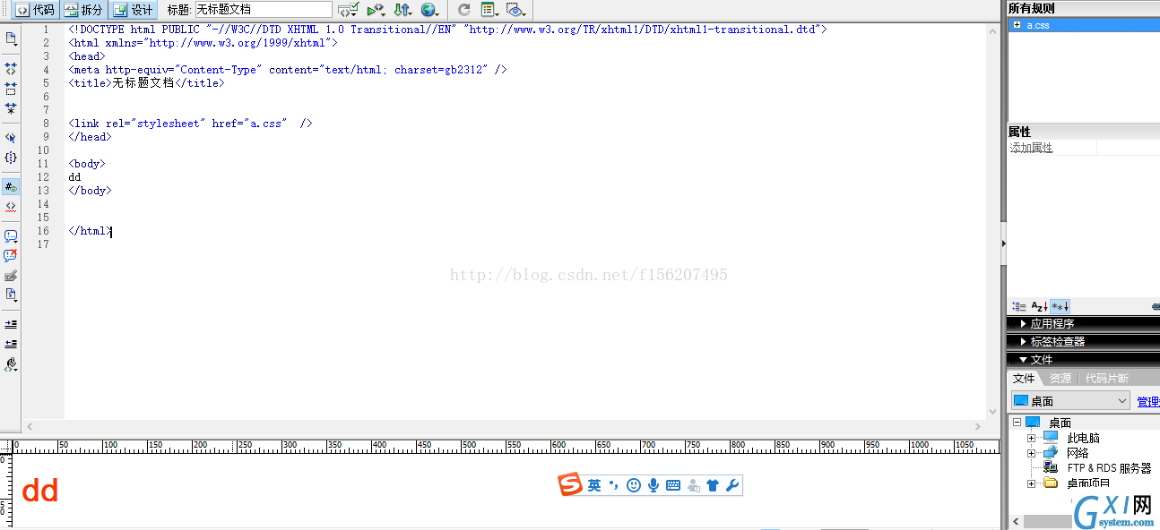
Task: Click the document title input field
Action: (x=264, y=10)
